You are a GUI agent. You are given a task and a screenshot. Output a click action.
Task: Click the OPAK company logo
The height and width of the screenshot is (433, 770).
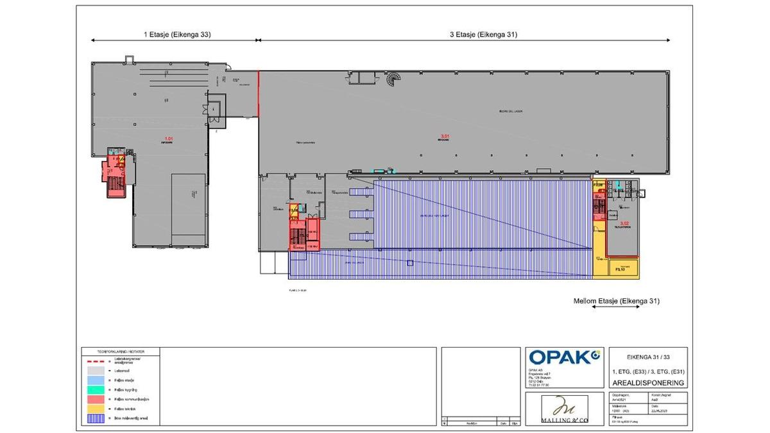[x=565, y=356]
